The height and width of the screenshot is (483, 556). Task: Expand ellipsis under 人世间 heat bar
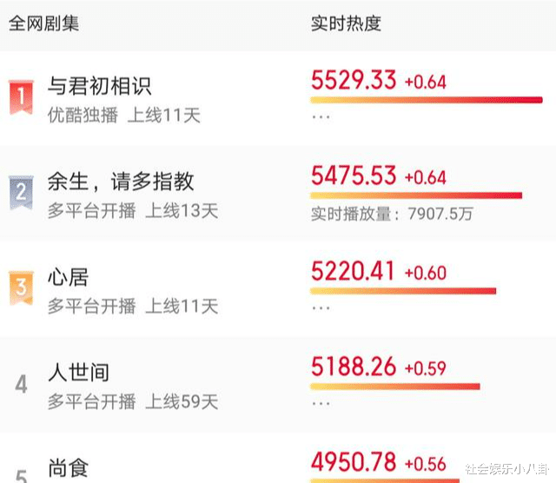point(321,403)
